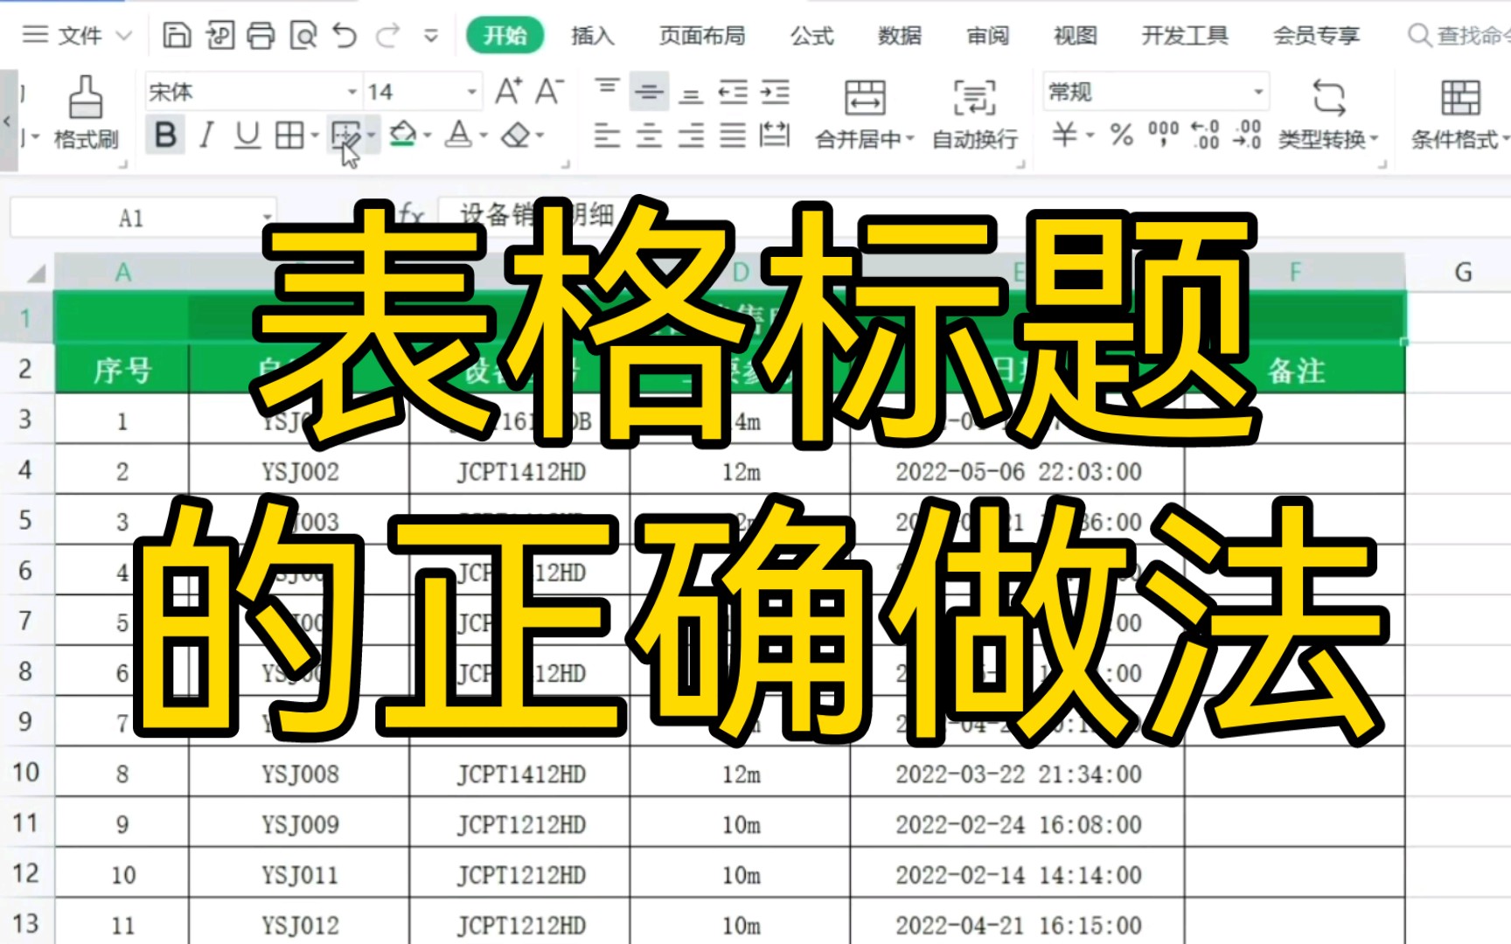Expand the borders style dropdown arrow
The image size is (1511, 944).
coord(315,136)
